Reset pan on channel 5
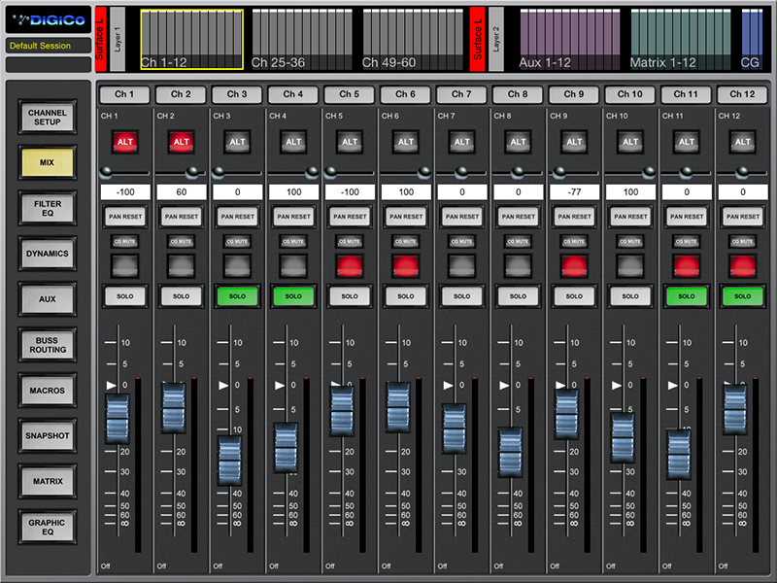 pos(350,217)
